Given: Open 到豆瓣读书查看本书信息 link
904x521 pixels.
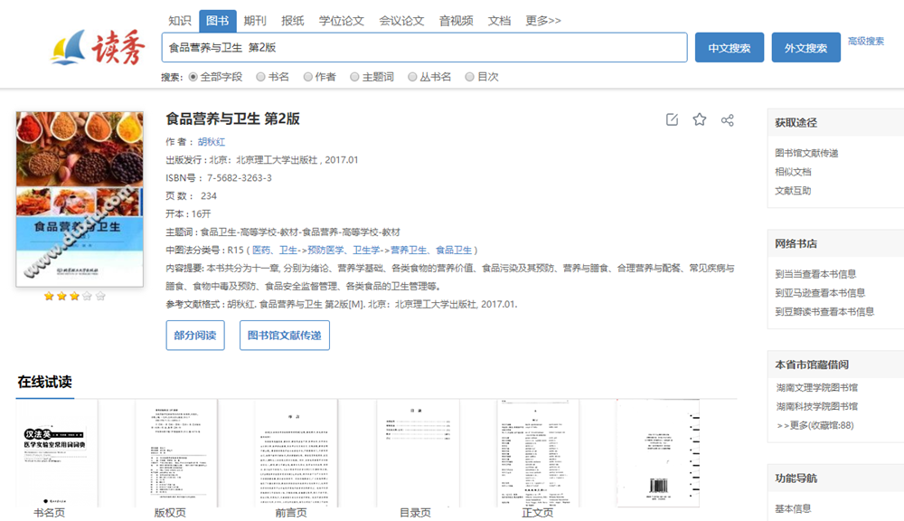Looking at the screenshot, I should [x=824, y=311].
